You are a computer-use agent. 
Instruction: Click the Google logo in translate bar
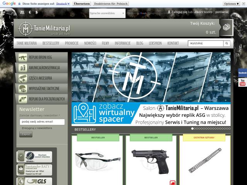click(x=9, y=3)
